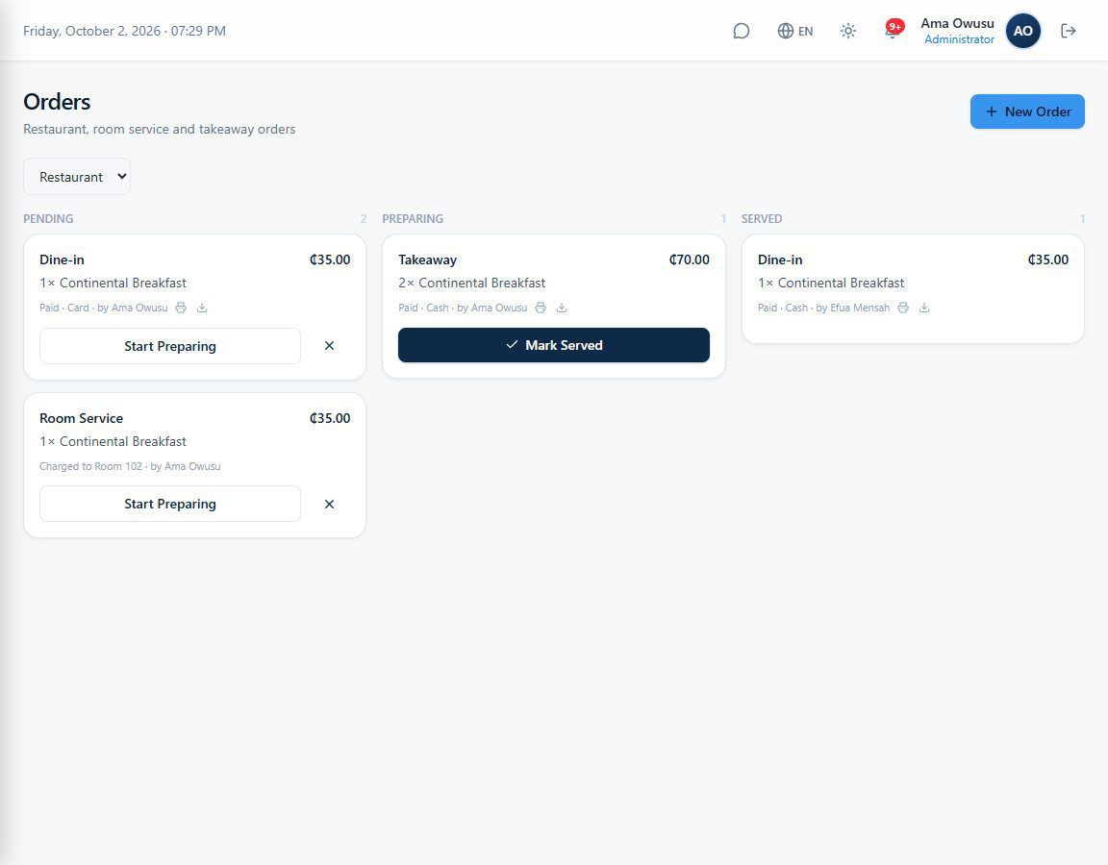Viewport: 1108px width, 865px height.
Task: Click the Orders page heading
Action: pos(58,102)
